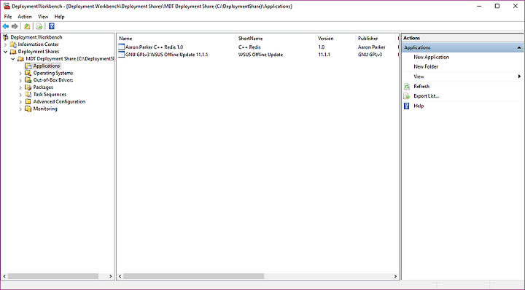Click the Back arrow toolbar icon

(6, 26)
